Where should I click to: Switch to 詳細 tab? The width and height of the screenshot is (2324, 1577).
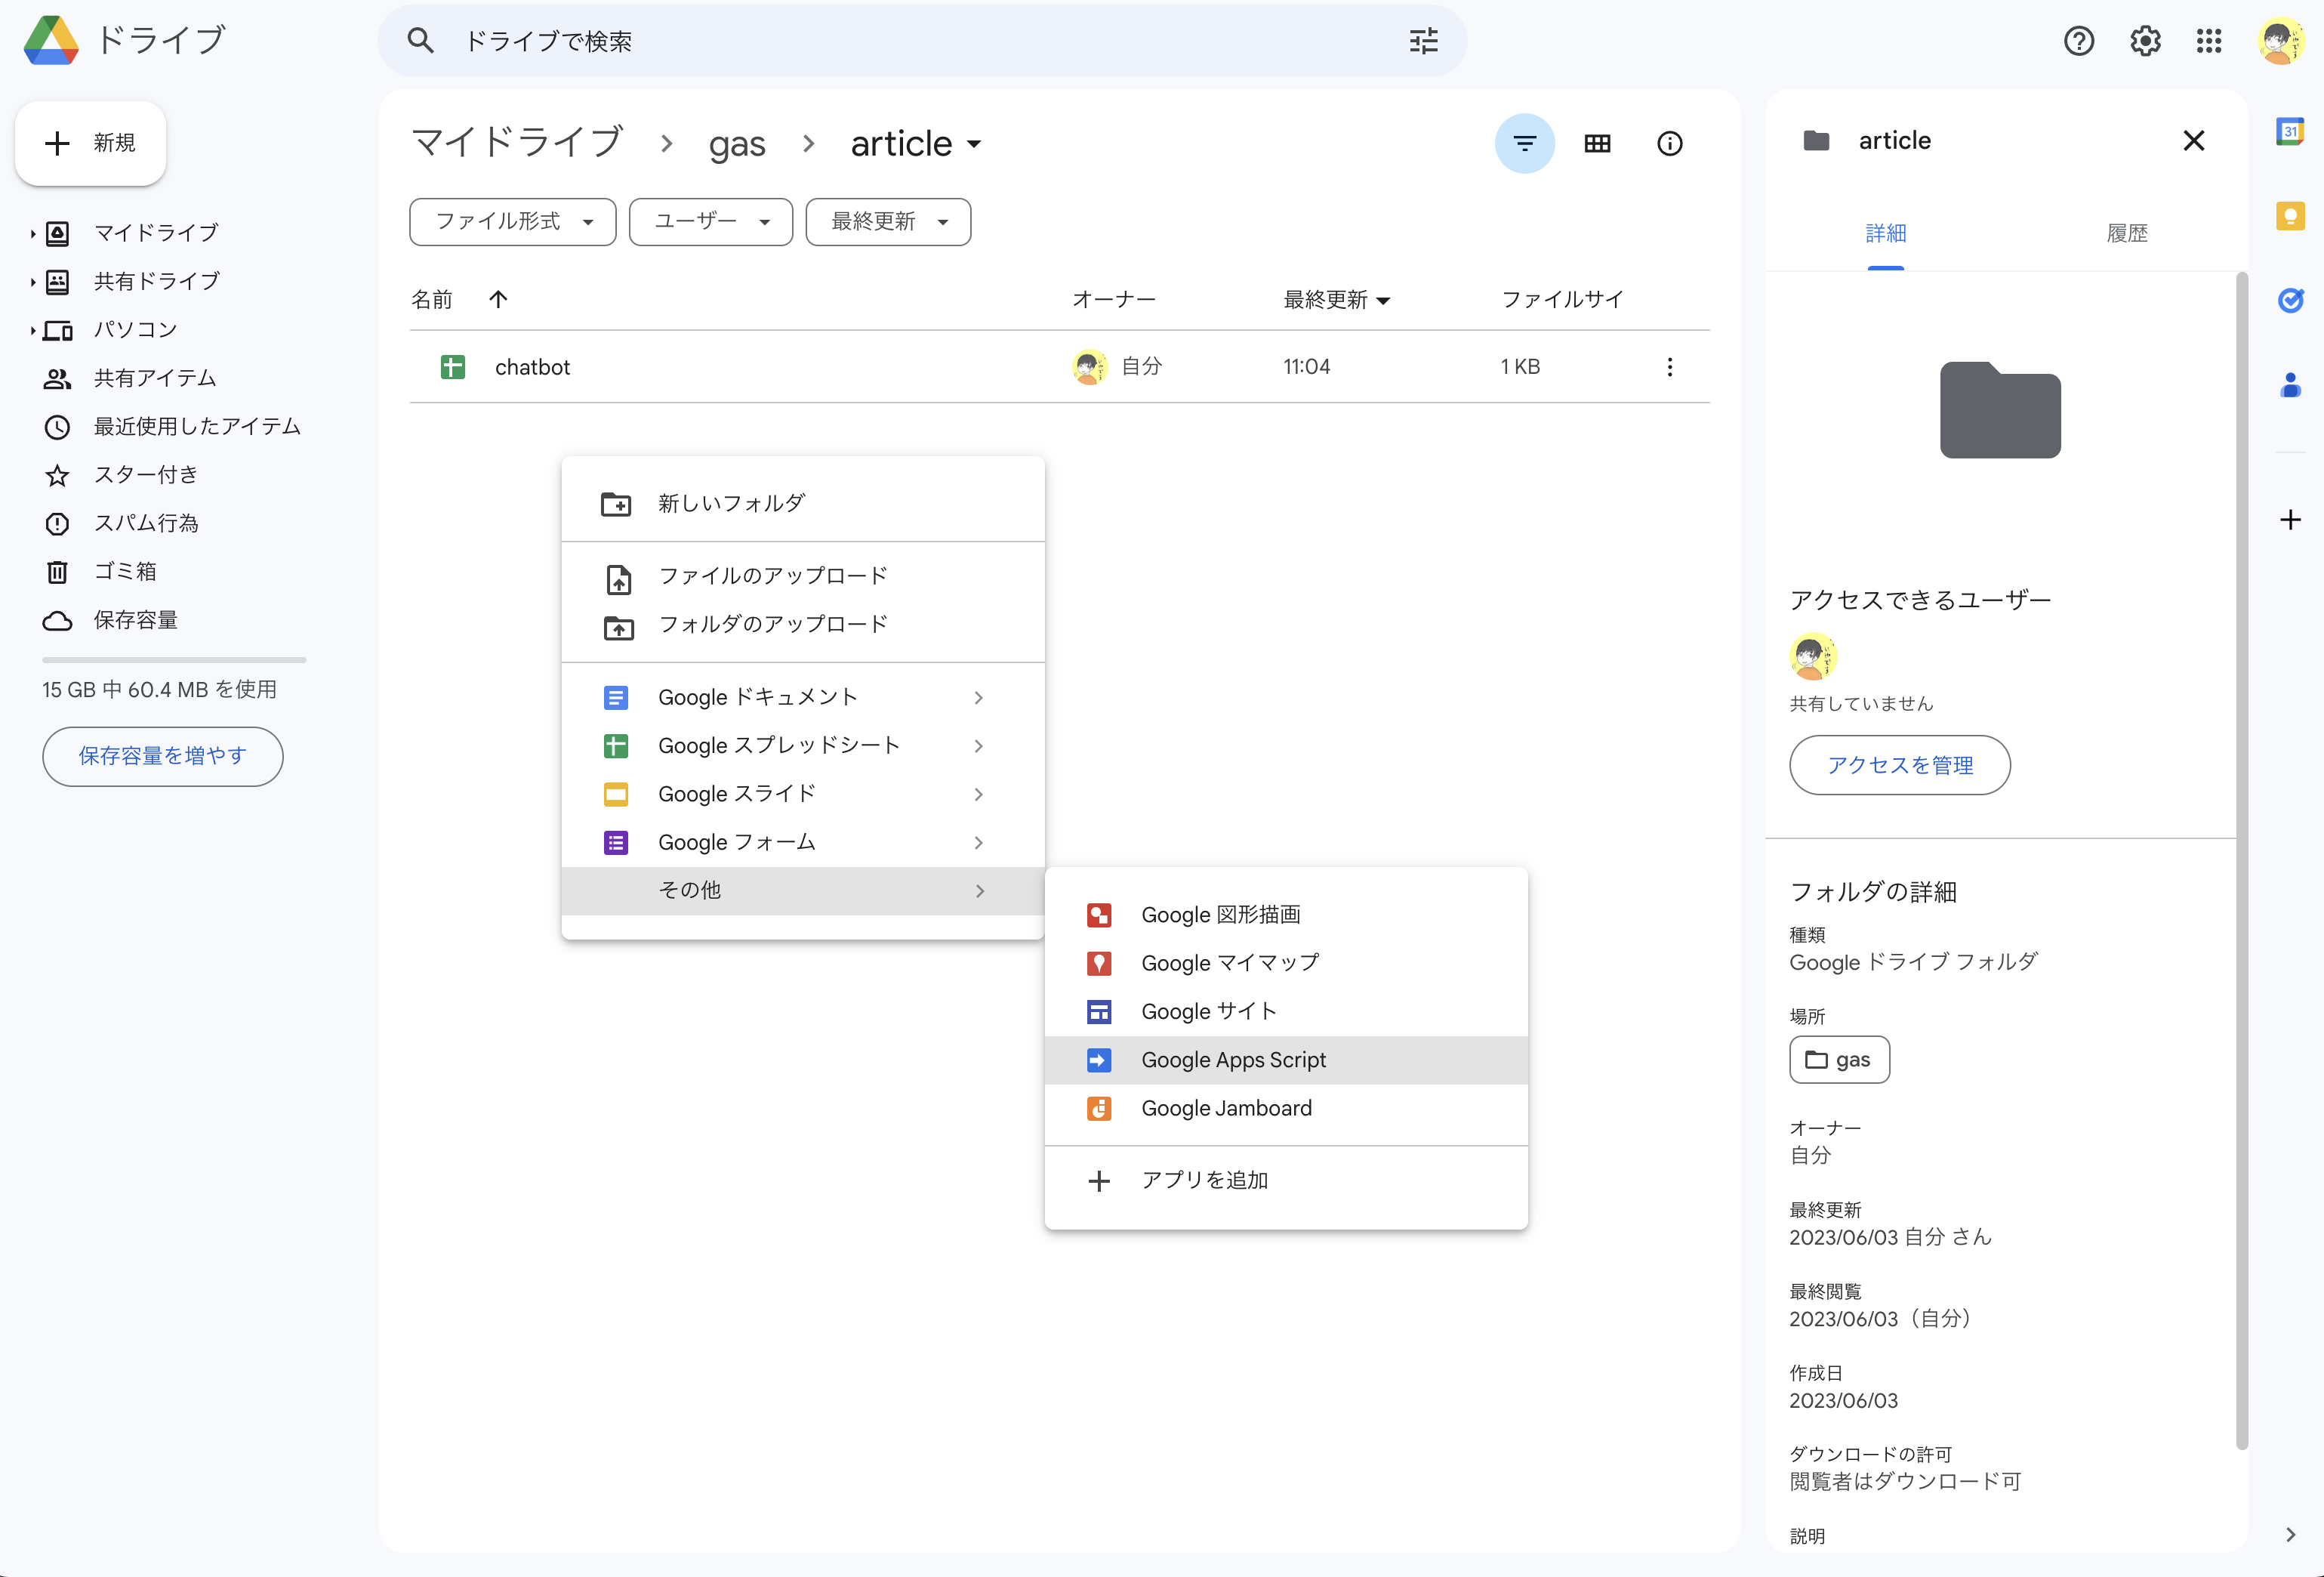pos(1885,233)
